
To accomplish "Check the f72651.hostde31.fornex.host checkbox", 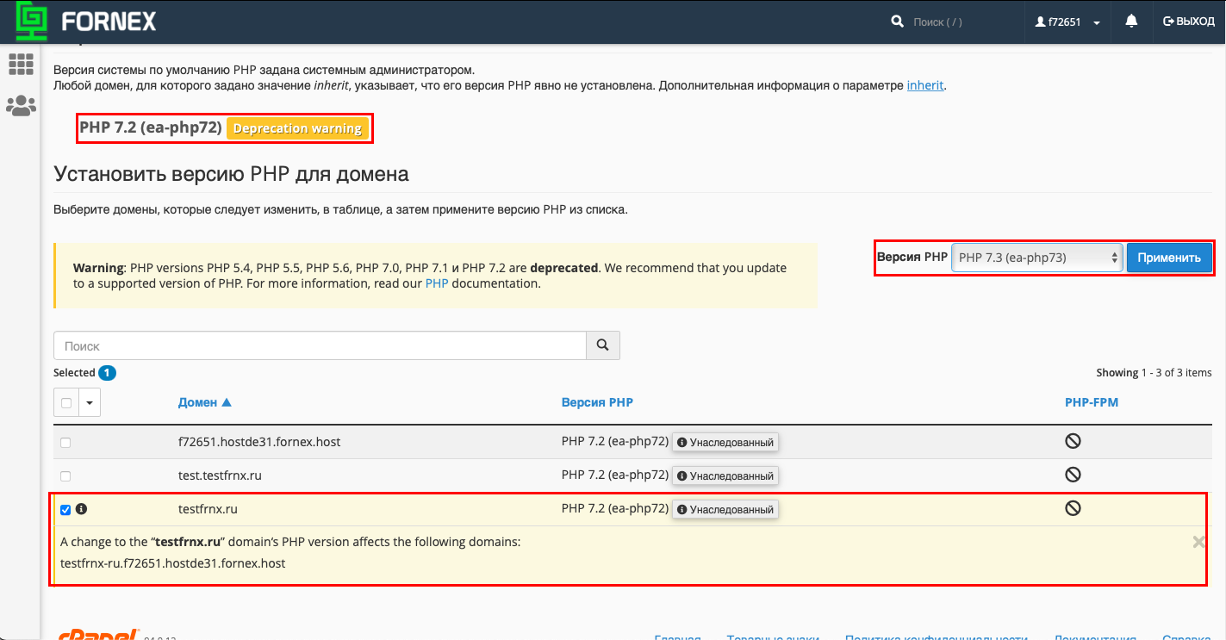I will pyautogui.click(x=65, y=443).
